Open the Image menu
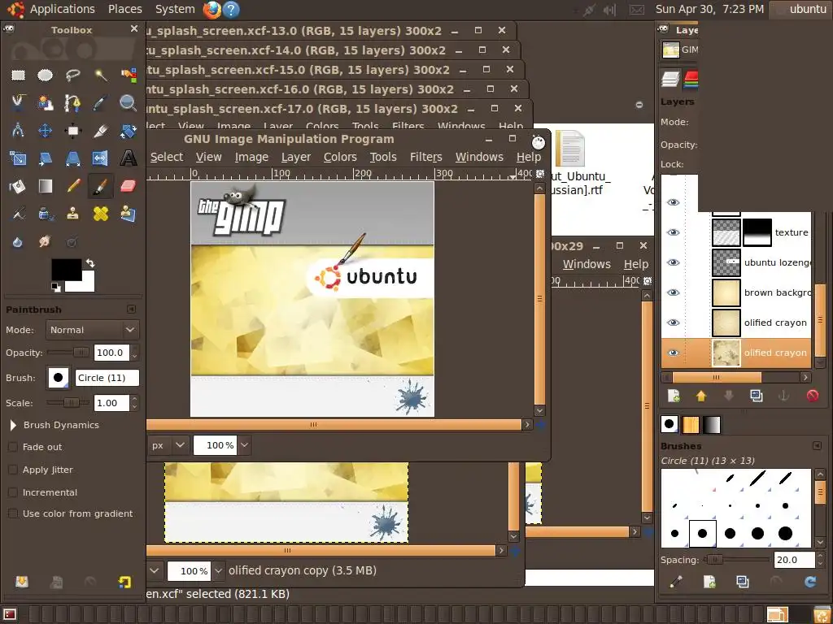This screenshot has width=833, height=624. (x=251, y=157)
